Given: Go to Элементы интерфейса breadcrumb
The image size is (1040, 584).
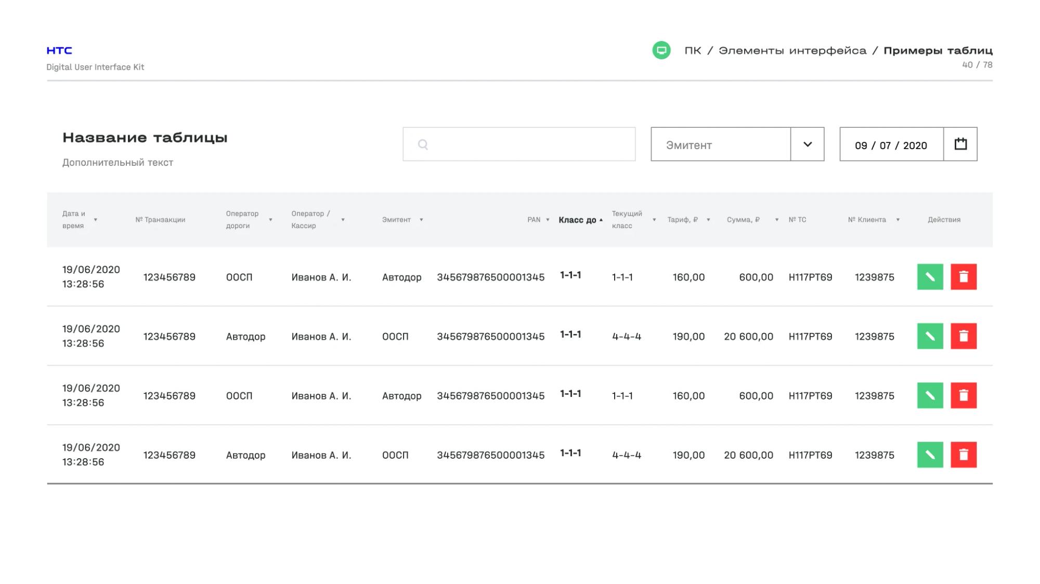Looking at the screenshot, I should pos(792,50).
